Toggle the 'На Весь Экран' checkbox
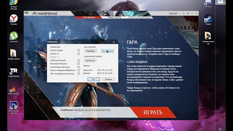 point(79,50)
